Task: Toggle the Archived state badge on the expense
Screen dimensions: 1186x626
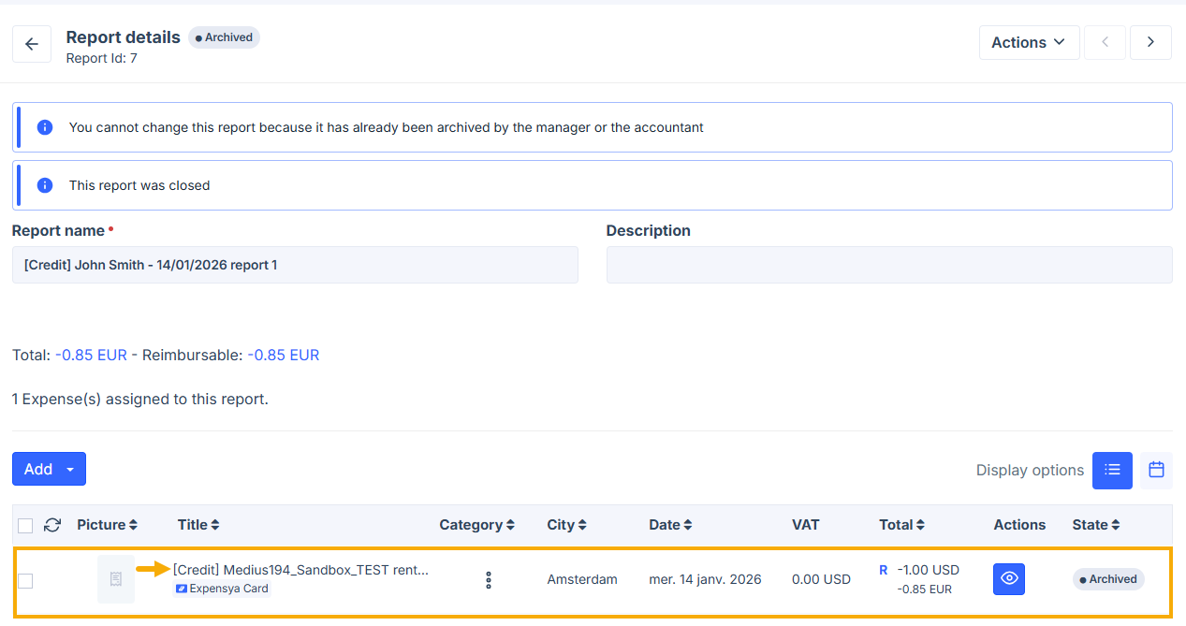Action: (1108, 579)
